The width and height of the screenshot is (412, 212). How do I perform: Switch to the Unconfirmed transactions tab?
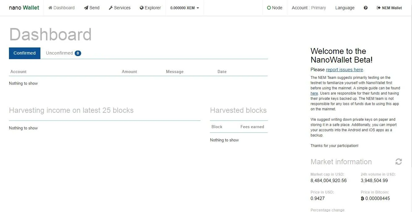tap(59, 53)
